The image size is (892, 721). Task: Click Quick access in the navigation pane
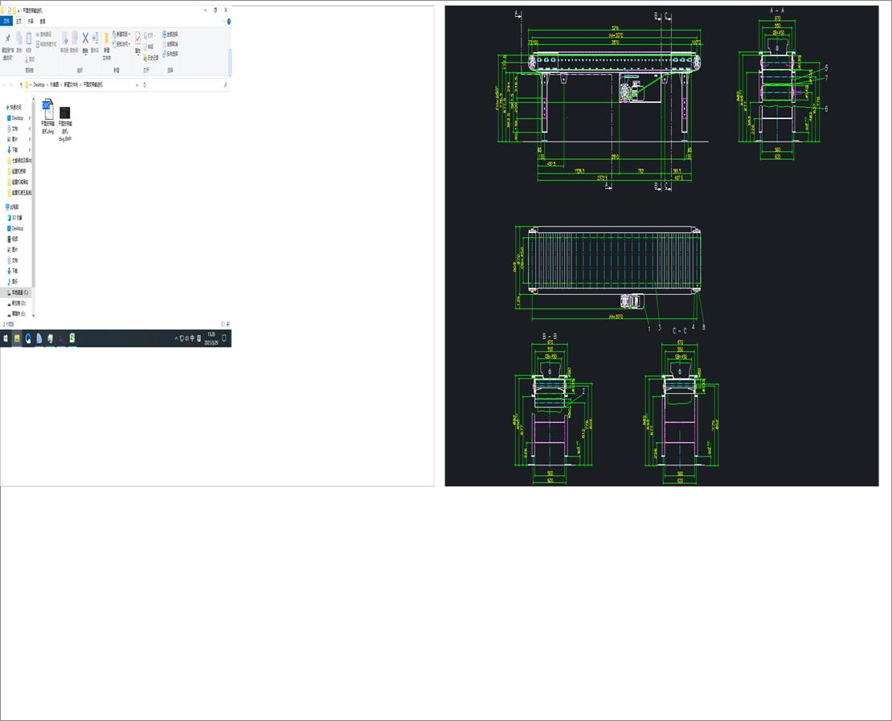[14, 107]
